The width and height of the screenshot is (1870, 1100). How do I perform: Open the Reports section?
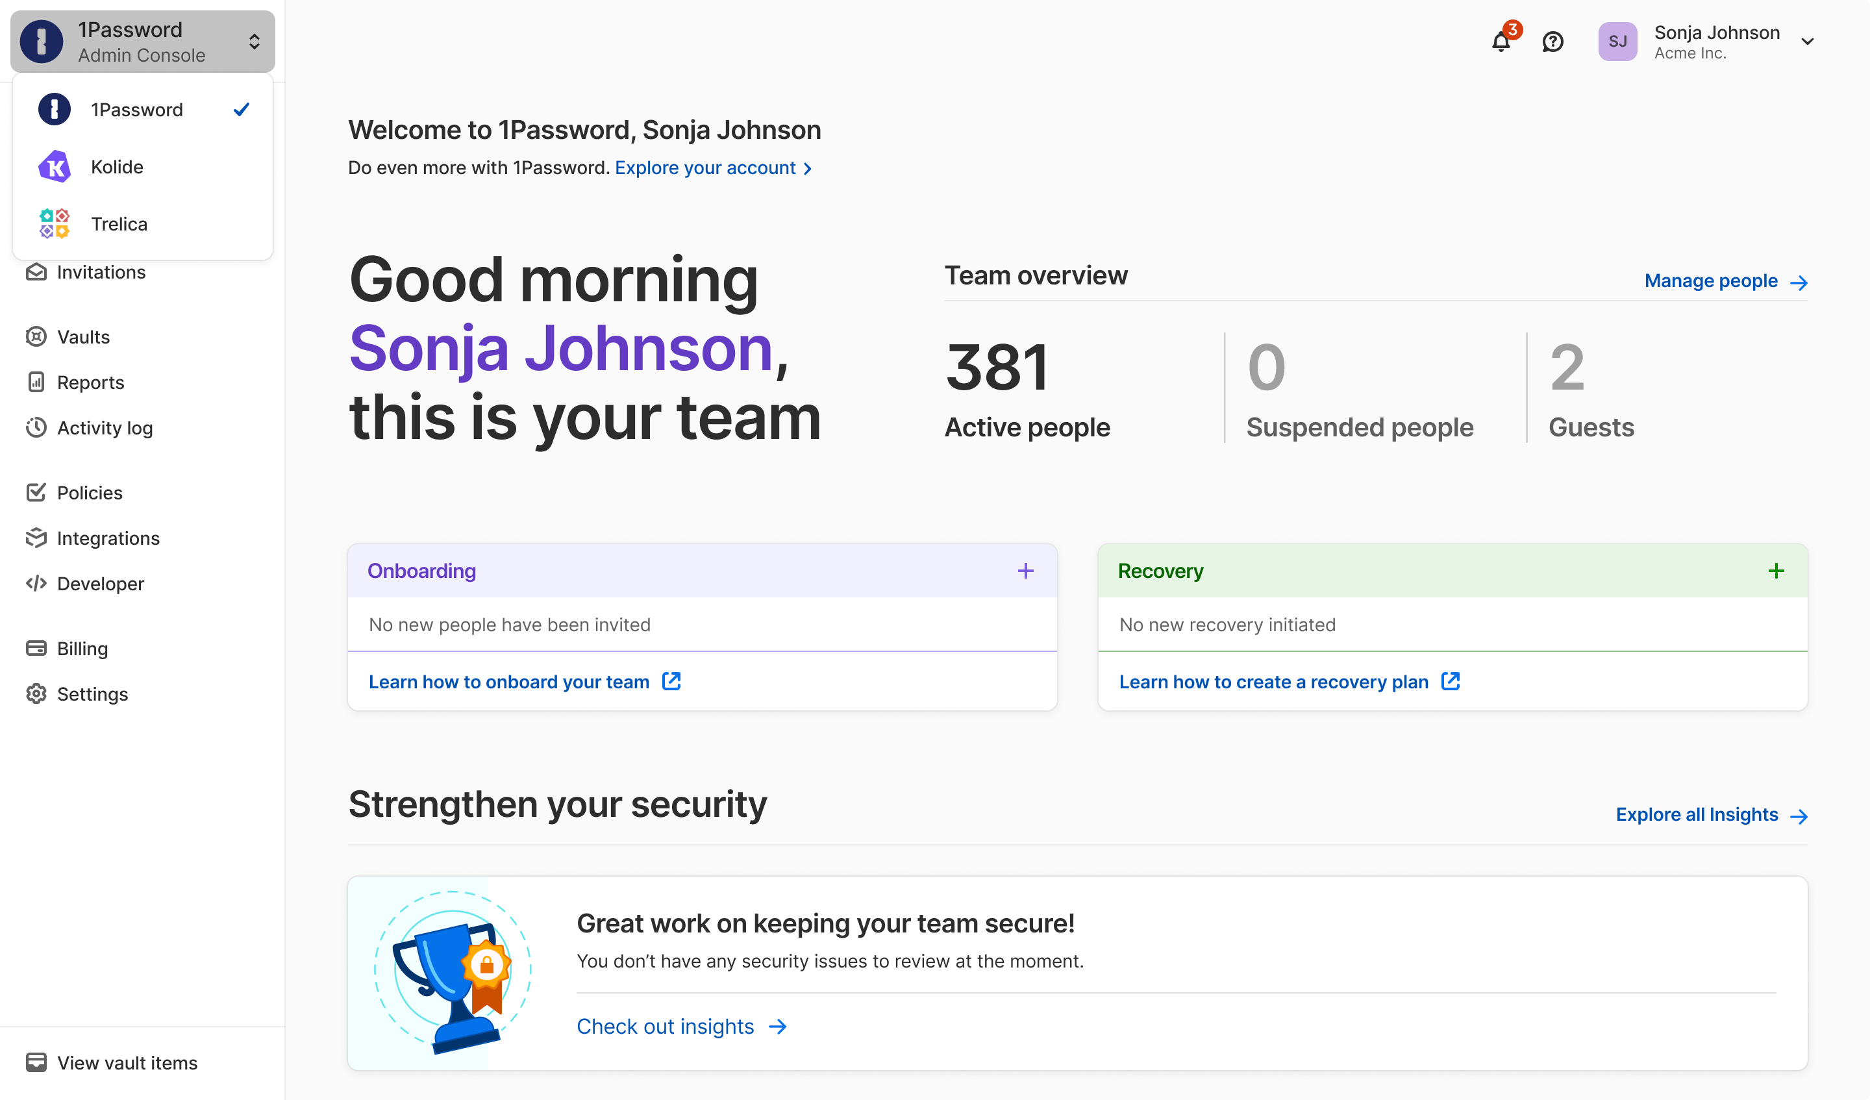point(90,382)
